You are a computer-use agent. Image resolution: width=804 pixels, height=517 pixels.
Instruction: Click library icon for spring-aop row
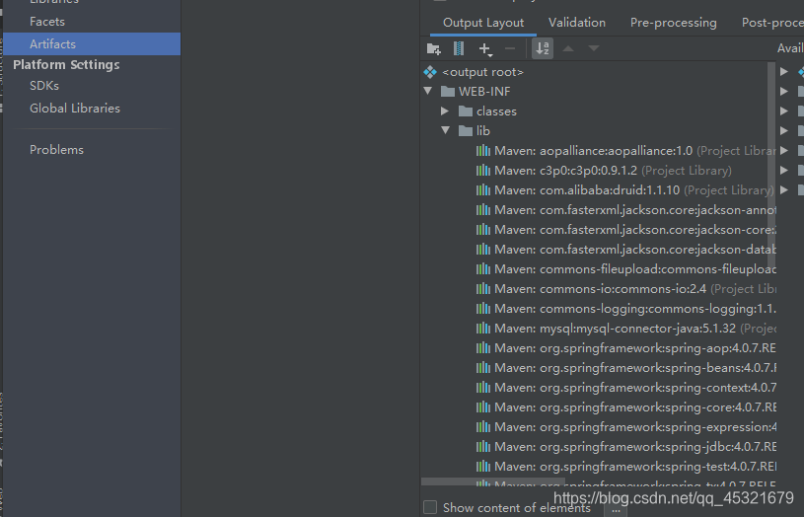(x=483, y=348)
